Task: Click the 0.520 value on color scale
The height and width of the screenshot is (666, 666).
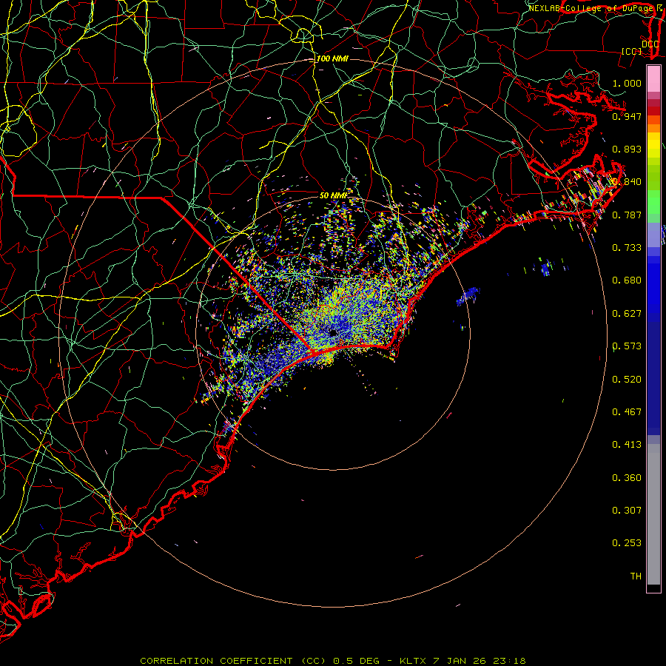Action: click(627, 379)
